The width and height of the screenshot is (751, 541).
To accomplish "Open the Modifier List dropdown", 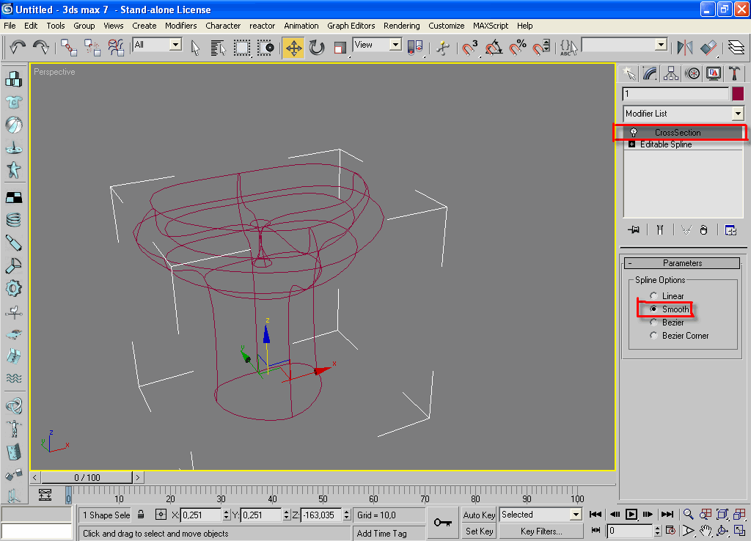I will click(x=737, y=114).
